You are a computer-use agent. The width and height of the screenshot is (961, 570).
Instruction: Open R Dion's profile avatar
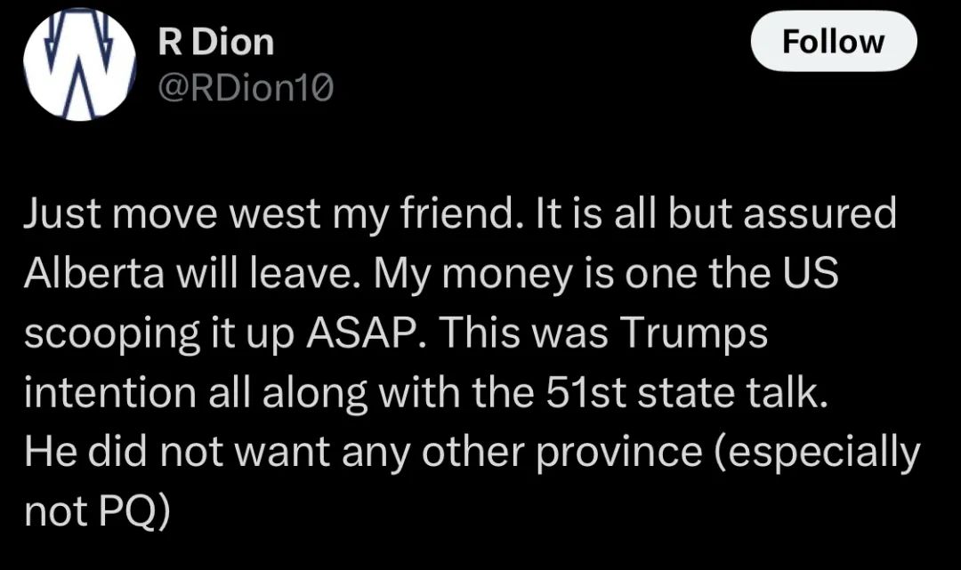(x=79, y=66)
